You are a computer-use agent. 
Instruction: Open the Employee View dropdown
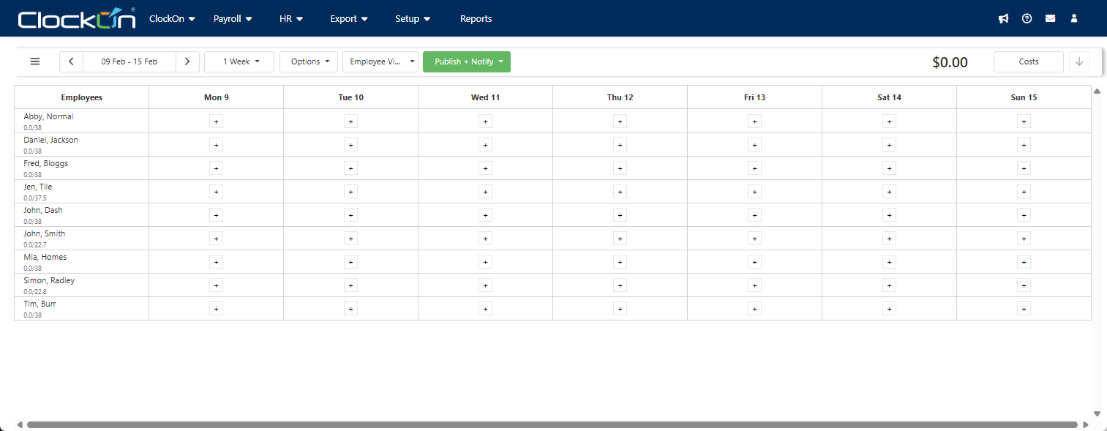point(380,61)
